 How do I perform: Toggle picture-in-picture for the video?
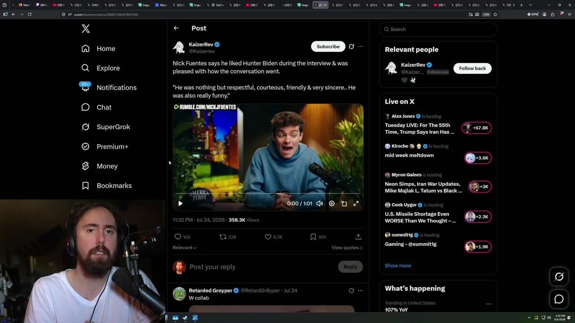coord(344,204)
